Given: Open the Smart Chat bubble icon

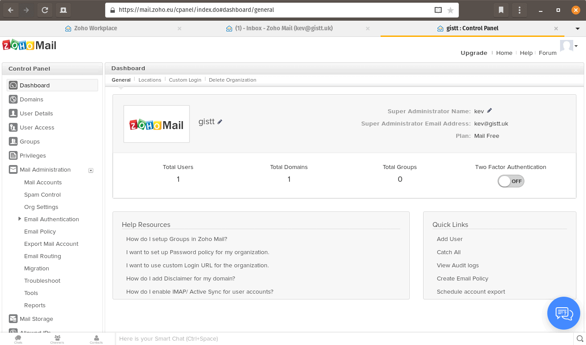Looking at the screenshot, I should (564, 313).
